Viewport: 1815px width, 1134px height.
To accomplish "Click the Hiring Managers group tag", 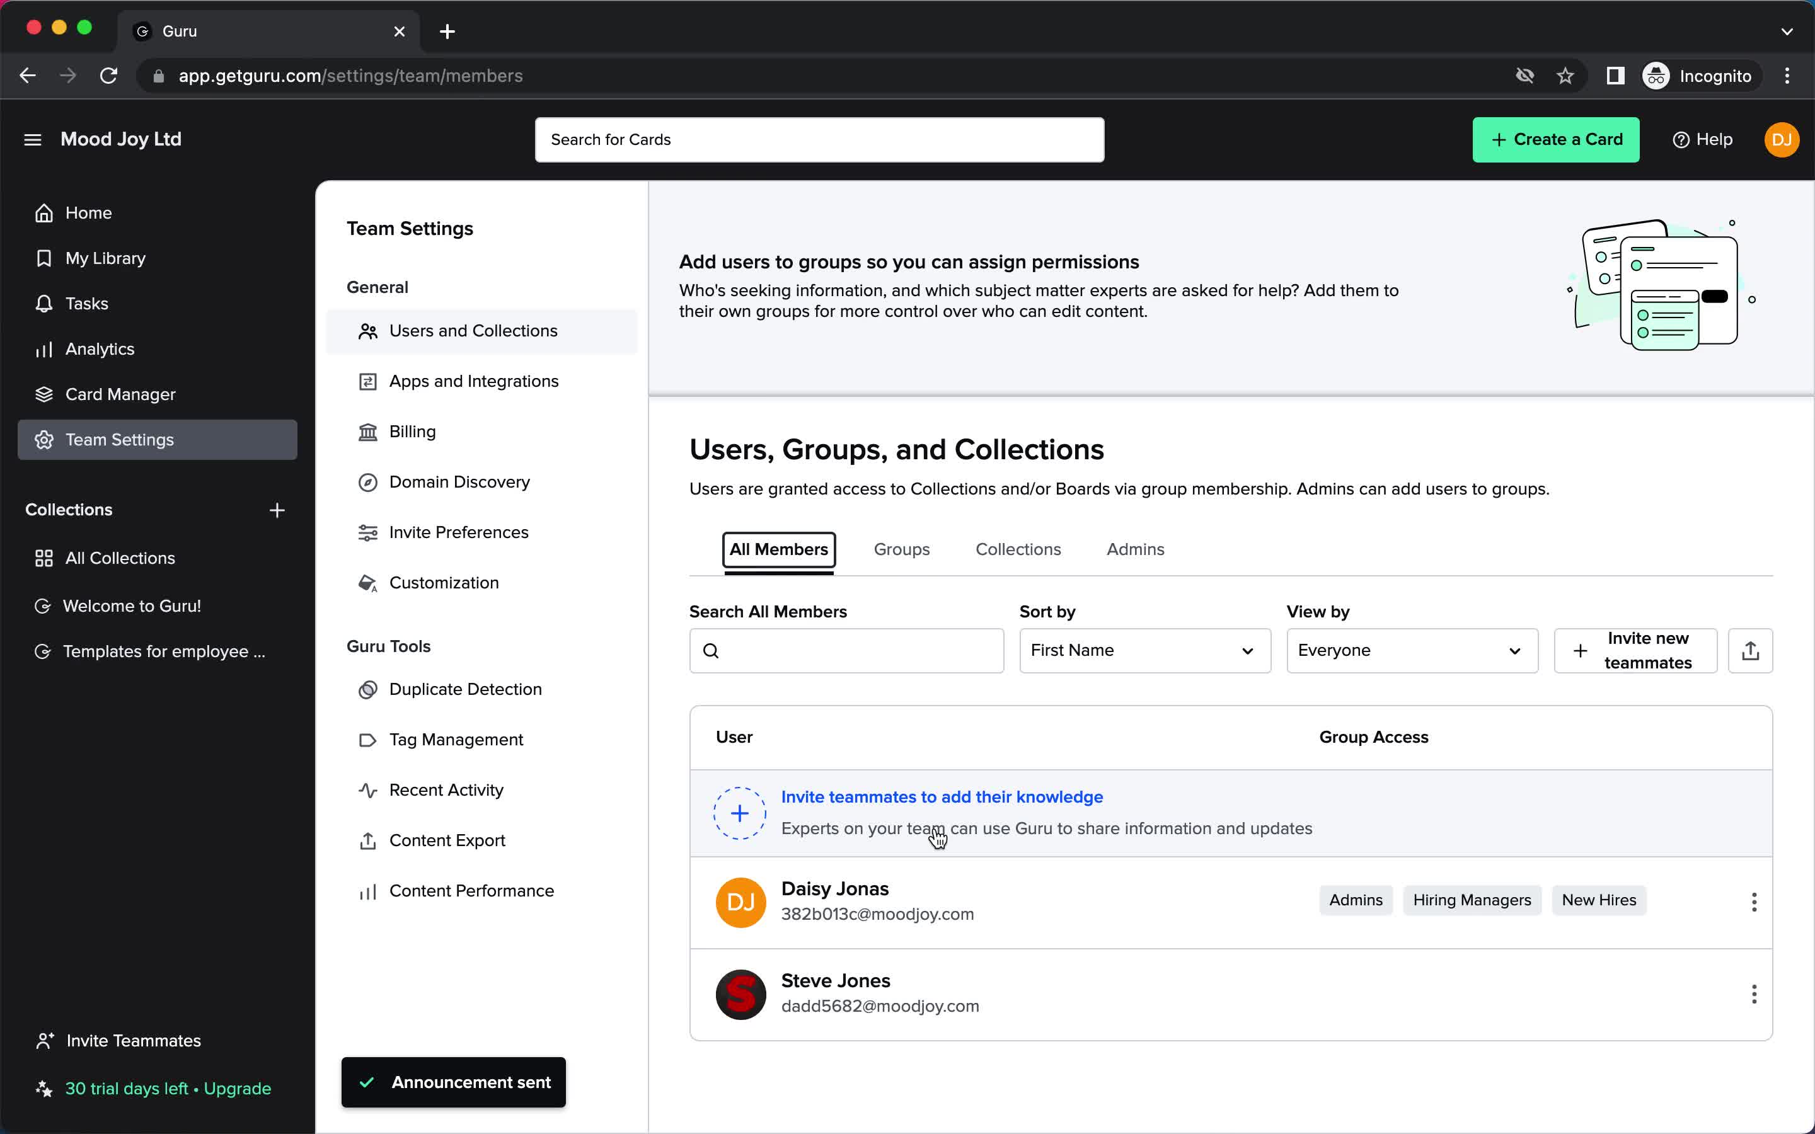I will [1472, 900].
